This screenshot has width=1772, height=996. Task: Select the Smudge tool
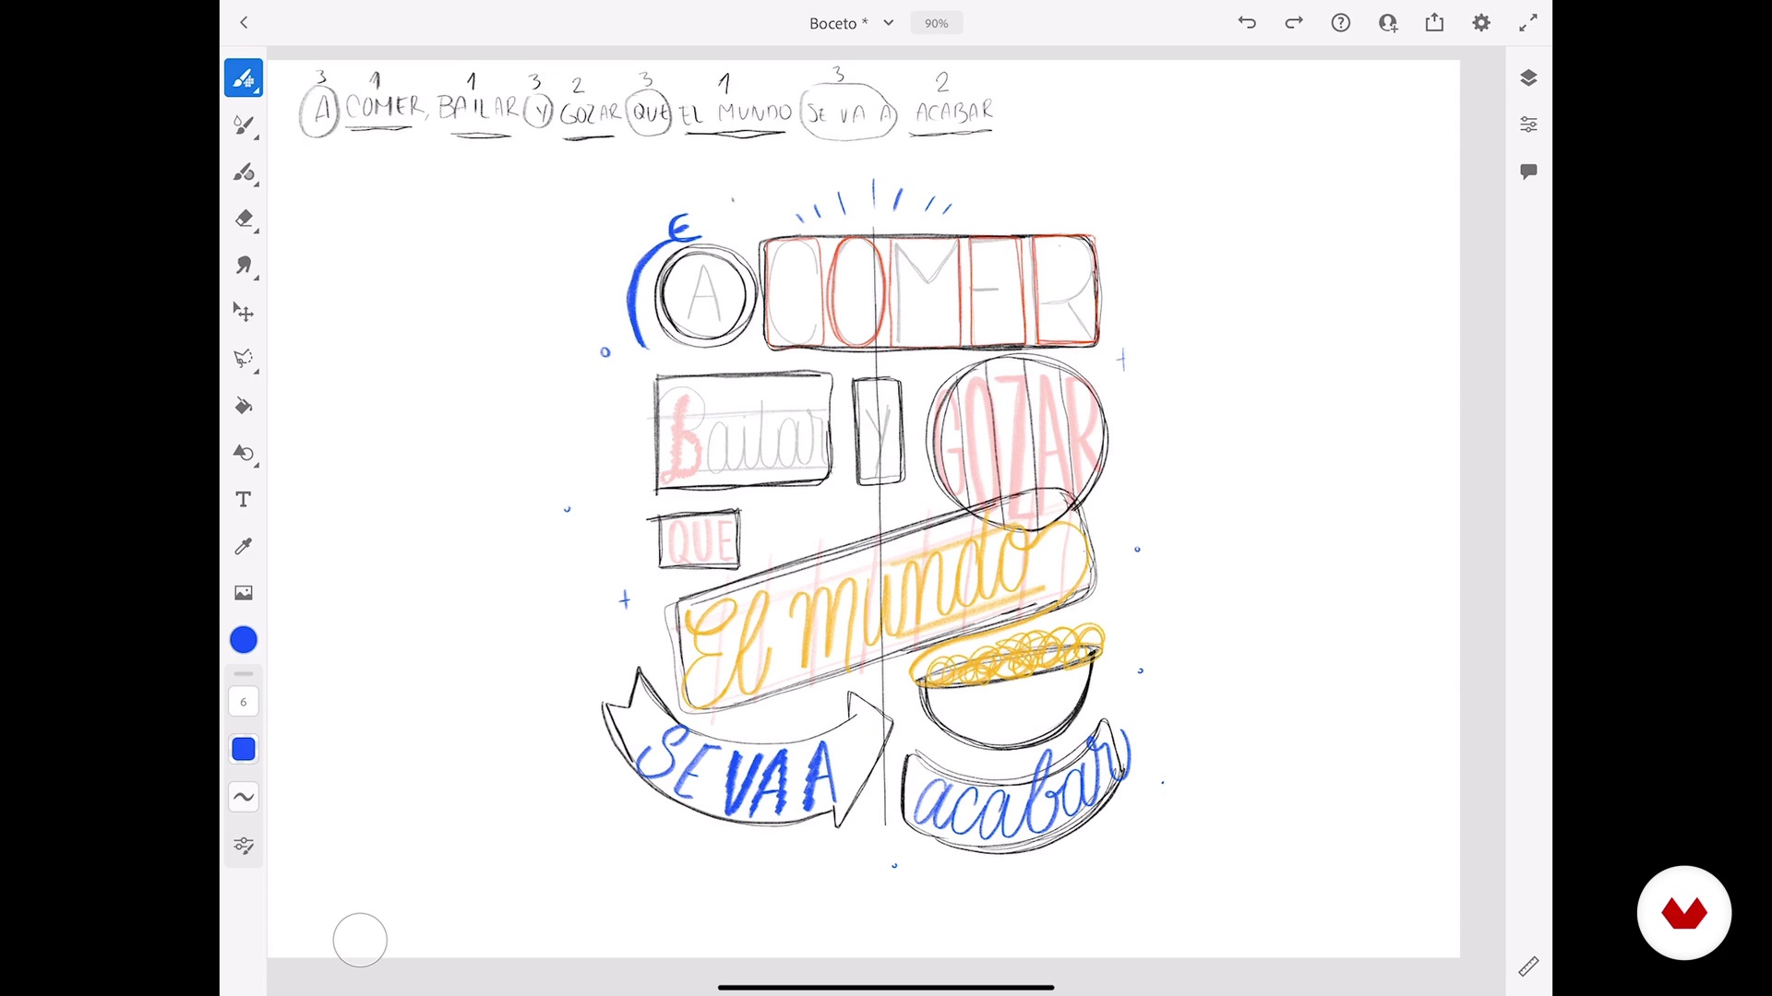pyautogui.click(x=244, y=266)
